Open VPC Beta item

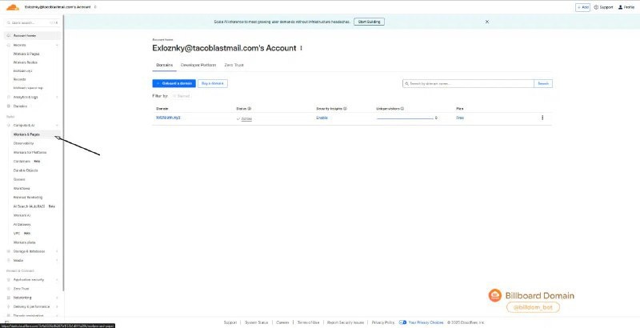22,234
